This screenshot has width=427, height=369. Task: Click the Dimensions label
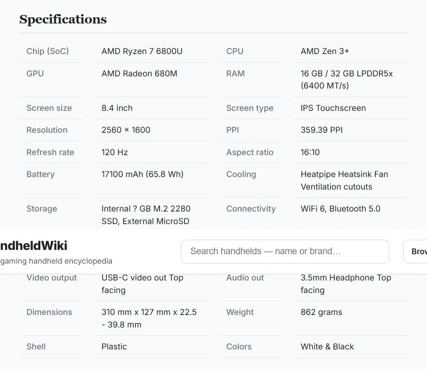49,312
